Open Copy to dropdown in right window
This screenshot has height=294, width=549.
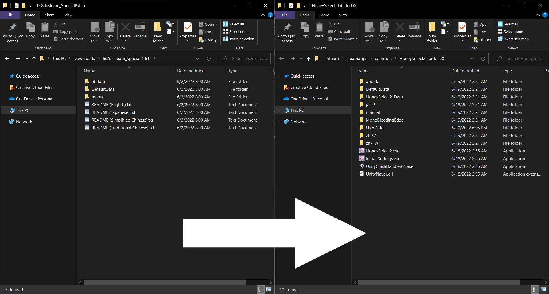coord(383,32)
